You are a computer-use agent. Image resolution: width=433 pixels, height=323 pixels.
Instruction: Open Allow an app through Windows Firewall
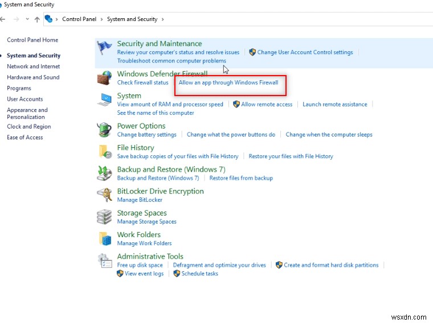[228, 82]
